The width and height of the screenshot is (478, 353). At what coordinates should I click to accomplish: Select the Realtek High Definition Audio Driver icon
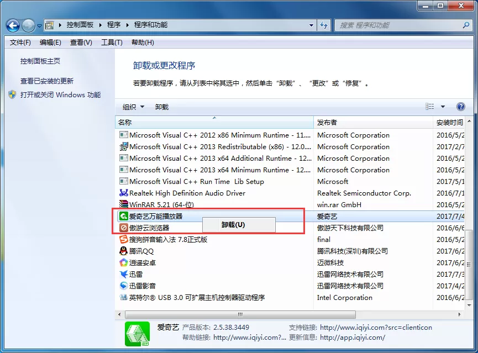point(123,193)
